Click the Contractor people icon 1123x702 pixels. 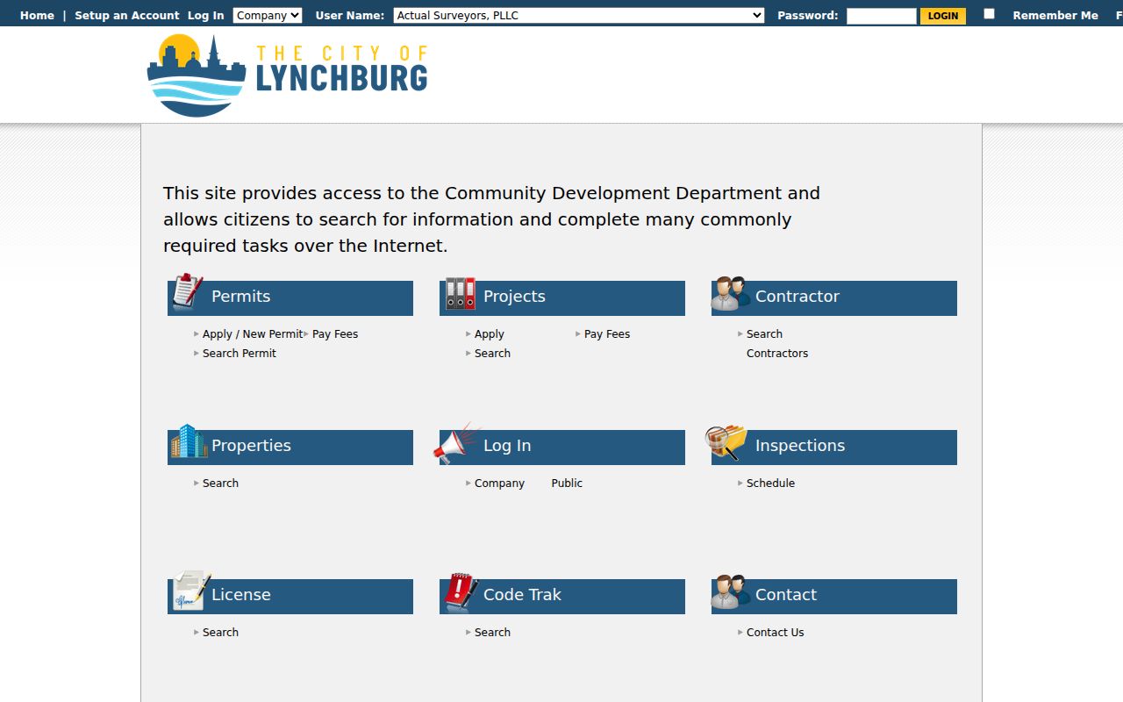[731, 294]
